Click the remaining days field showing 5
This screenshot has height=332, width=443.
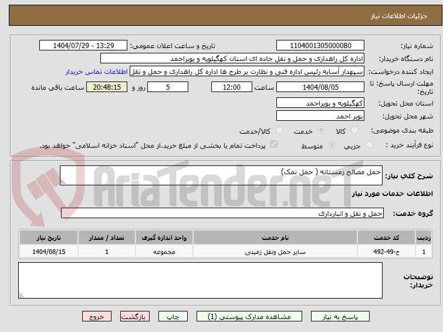168,87
